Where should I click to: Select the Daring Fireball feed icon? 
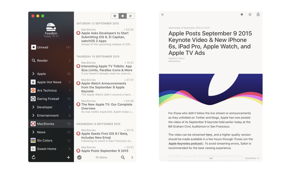[x=33, y=99]
